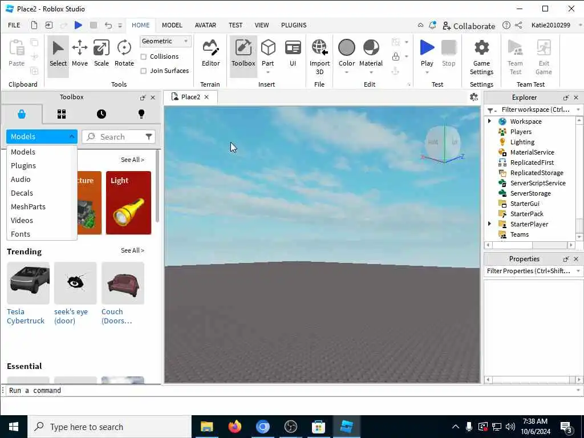Image resolution: width=584 pixels, height=438 pixels.
Task: Open the Color dropdown arrow
Action: 346,72
